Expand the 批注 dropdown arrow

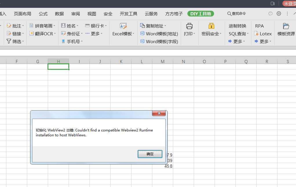coord(23,26)
